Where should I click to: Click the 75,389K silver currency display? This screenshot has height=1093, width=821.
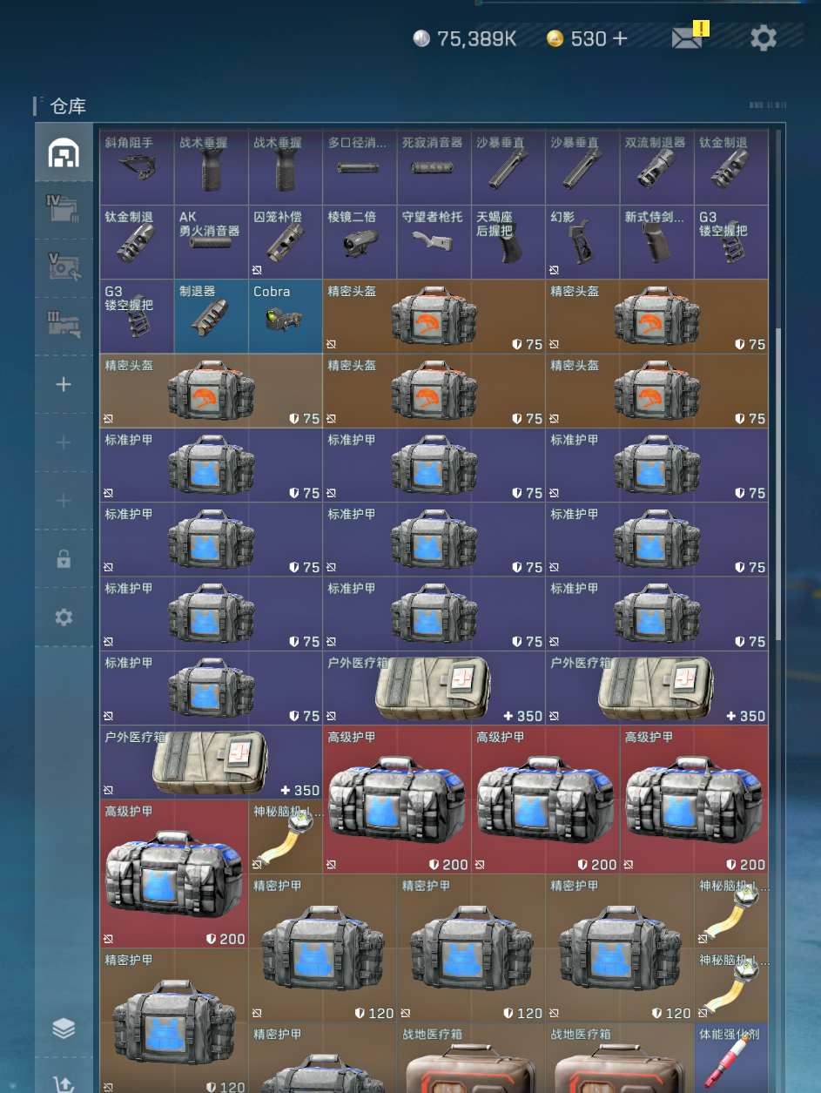pos(465,38)
